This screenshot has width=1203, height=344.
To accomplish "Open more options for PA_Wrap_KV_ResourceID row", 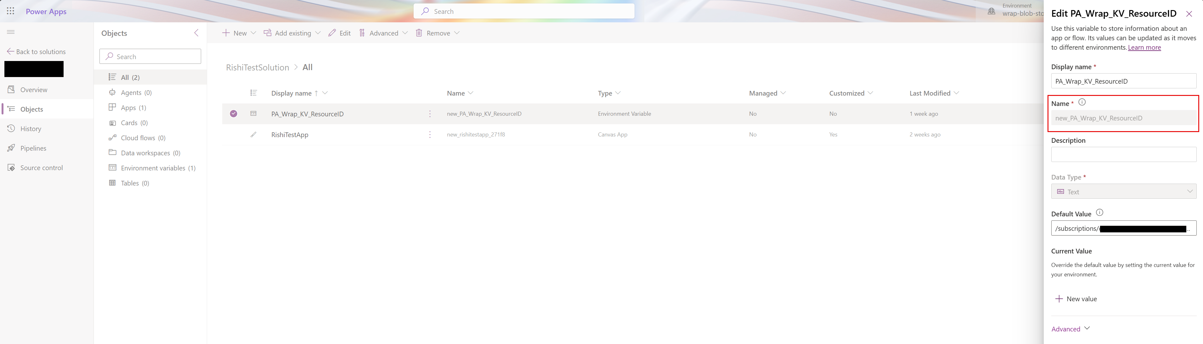I will 430,114.
